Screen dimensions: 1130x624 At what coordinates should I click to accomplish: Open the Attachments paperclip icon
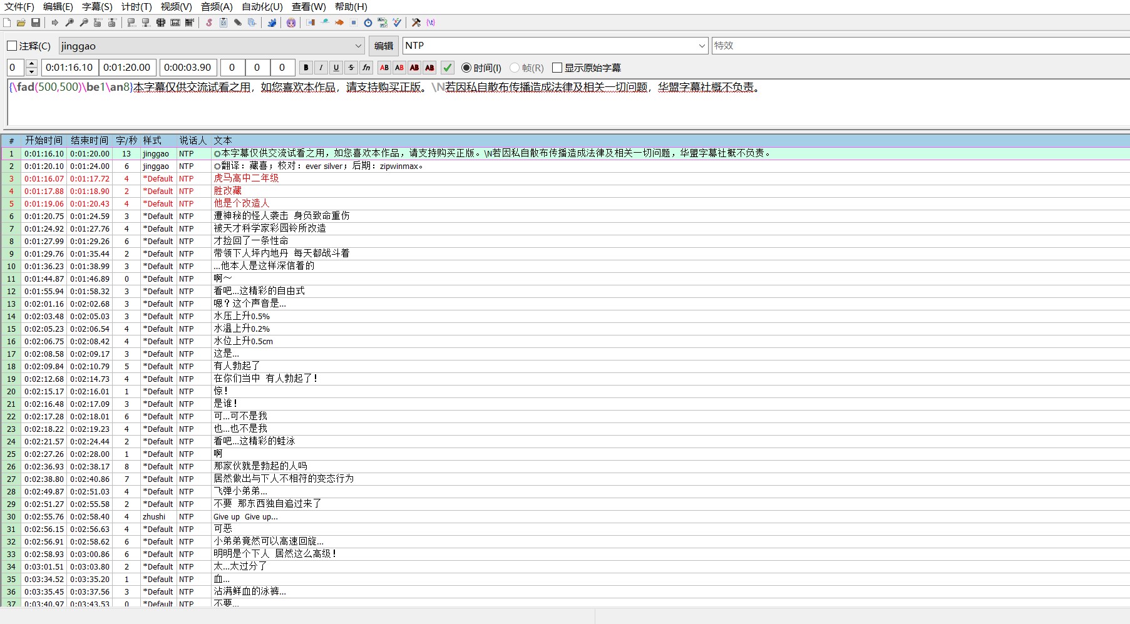(238, 23)
